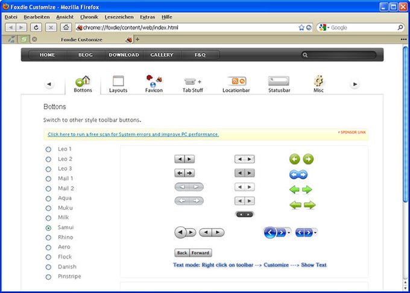Select the Samui radio button

tap(48, 228)
